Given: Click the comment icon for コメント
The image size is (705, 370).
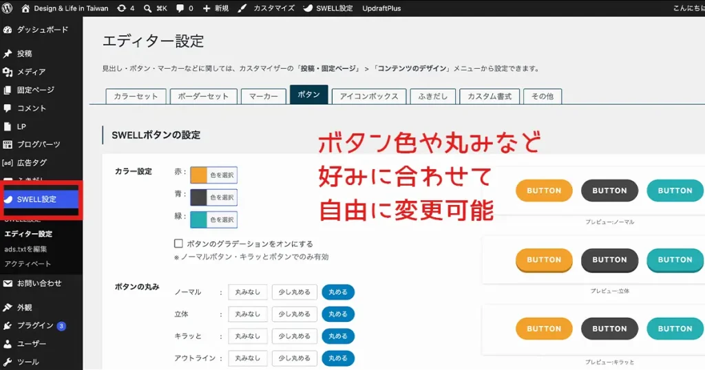Looking at the screenshot, I should point(7,108).
